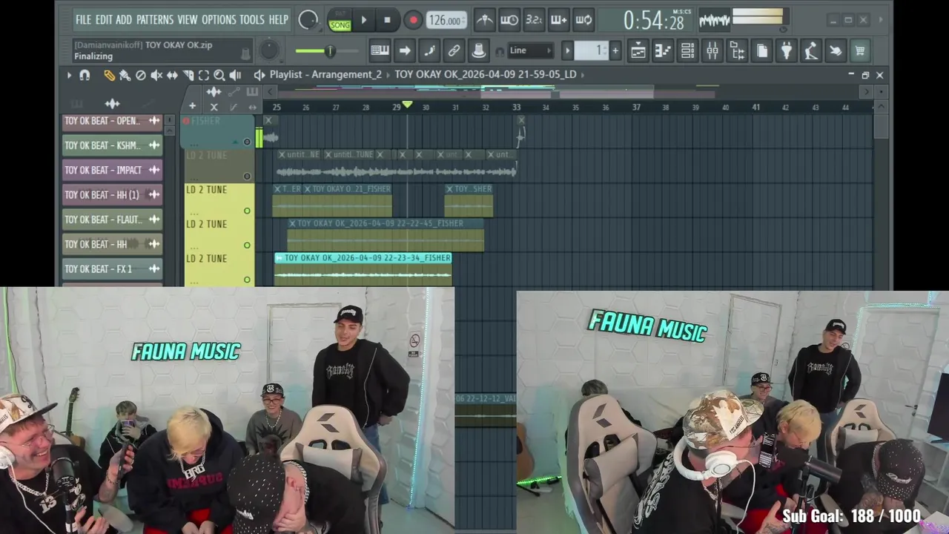Click the link/multilink controllers icon
The width and height of the screenshot is (949, 534).
point(454,50)
